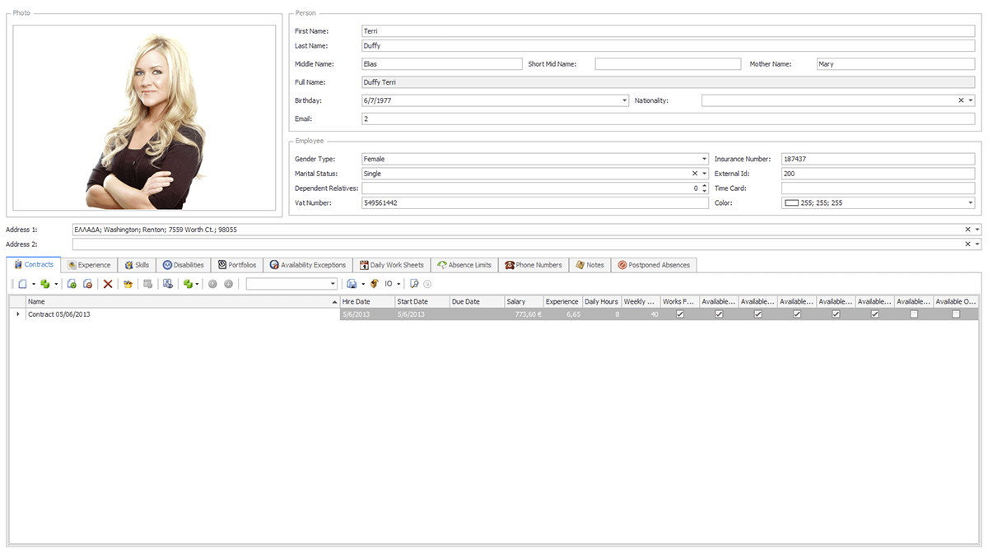This screenshot has width=988, height=553.
Task: Expand the Contract 05/06/2013 row
Action: coord(18,314)
